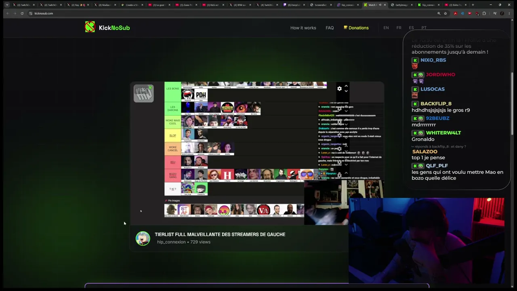Image resolution: width=517 pixels, height=291 pixels.
Task: Open the extensions puzzle menu
Action: (484, 13)
